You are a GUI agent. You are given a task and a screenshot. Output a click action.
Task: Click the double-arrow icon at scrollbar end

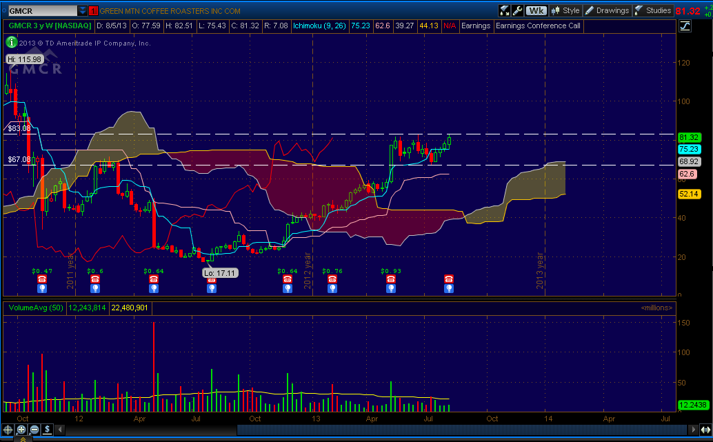(x=705, y=430)
